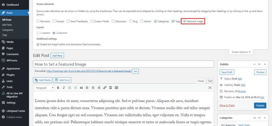This screenshot has height=126, width=272.
Task: Click the Publish button
Action: coord(260,106)
